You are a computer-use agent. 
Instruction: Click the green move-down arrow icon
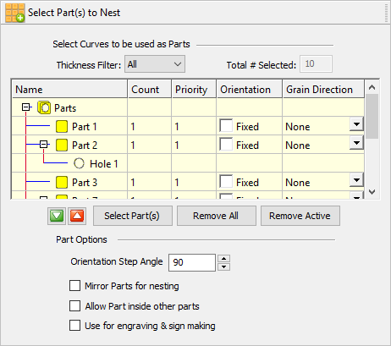57,216
